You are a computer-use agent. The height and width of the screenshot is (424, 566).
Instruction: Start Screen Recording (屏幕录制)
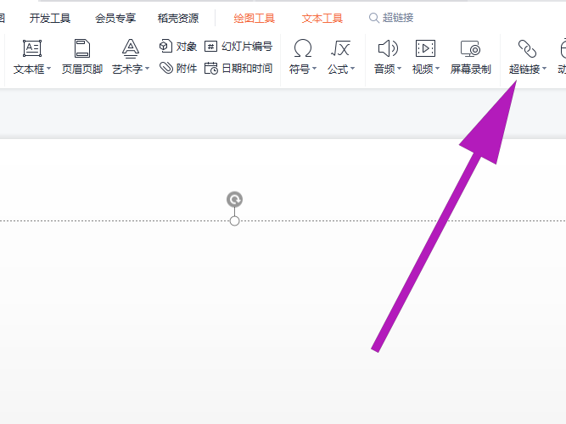pyautogui.click(x=470, y=49)
